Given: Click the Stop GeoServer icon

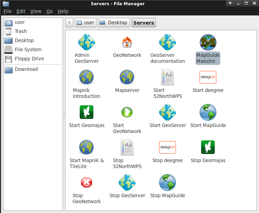Looking at the screenshot, I should (x=127, y=182).
